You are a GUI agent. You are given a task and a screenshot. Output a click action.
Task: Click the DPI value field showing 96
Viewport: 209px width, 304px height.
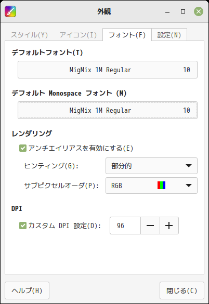point(125,226)
